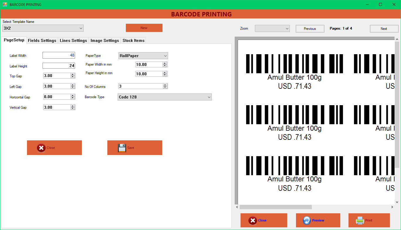The height and width of the screenshot is (230, 401).
Task: Decrease No Of Columns using down arrow
Action: (165, 87)
